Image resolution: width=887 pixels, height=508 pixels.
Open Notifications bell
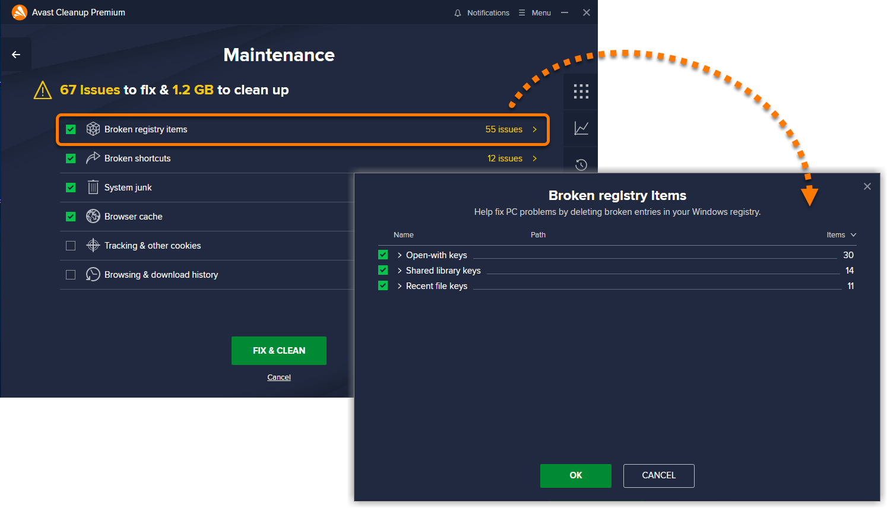pyautogui.click(x=458, y=13)
